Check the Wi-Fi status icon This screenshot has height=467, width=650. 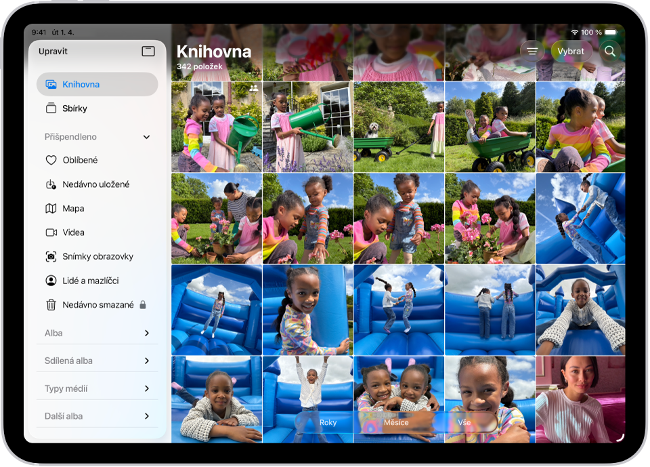tap(575, 33)
